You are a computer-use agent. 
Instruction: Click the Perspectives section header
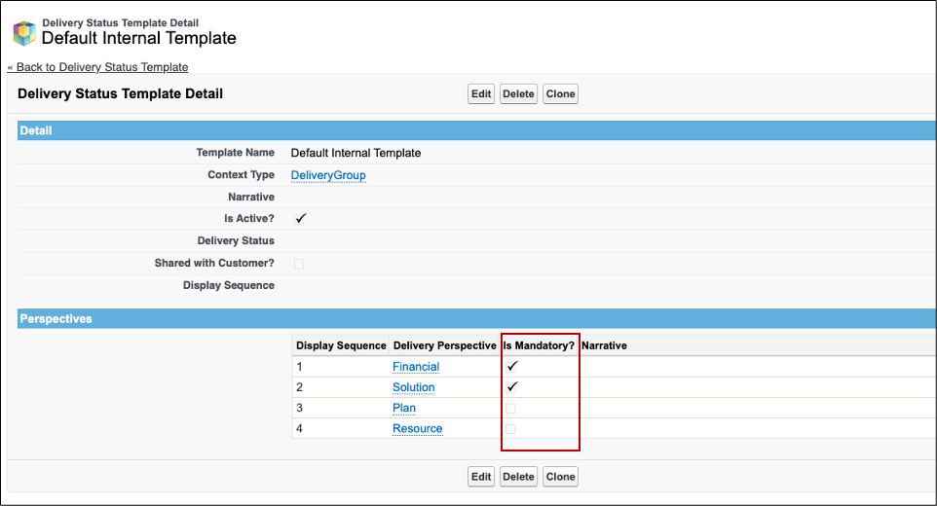[x=476, y=318]
